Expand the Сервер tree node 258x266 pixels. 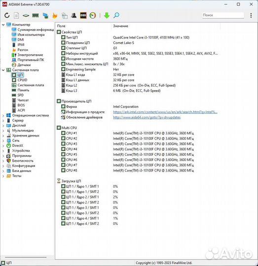(3, 121)
